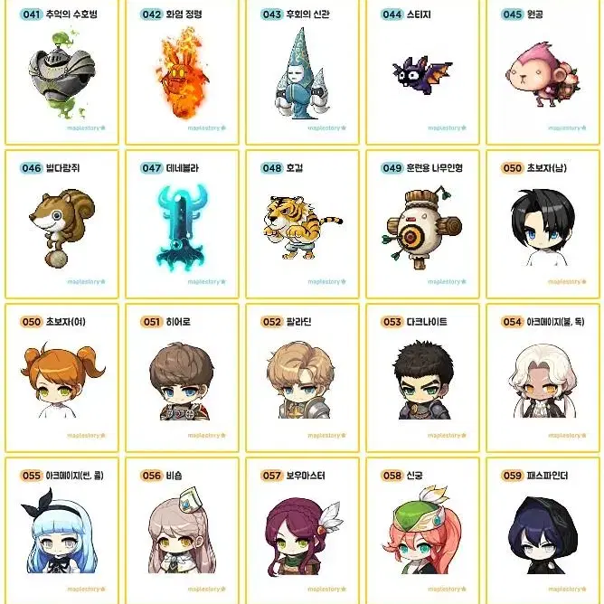This screenshot has width=604, height=604.
Task: Select the pink monkey card 045
Action: (x=543, y=72)
